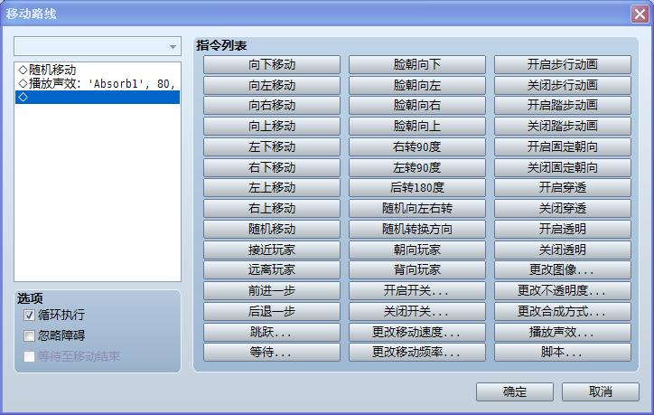Viewport: 654px width, 415px height.
Task: Open the 脚本... editor
Action: pyautogui.click(x=563, y=353)
